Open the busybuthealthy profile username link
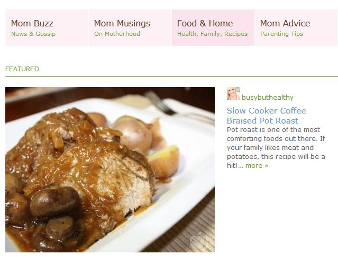The height and width of the screenshot is (264, 338). click(268, 98)
